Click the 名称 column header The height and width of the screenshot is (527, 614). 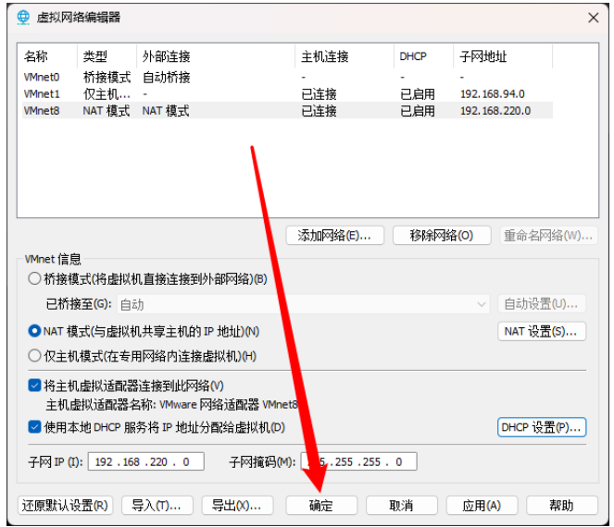coord(49,56)
